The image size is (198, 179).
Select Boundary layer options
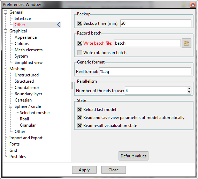(29, 94)
